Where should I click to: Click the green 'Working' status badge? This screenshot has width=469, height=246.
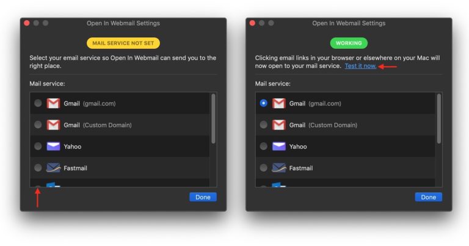(349, 43)
